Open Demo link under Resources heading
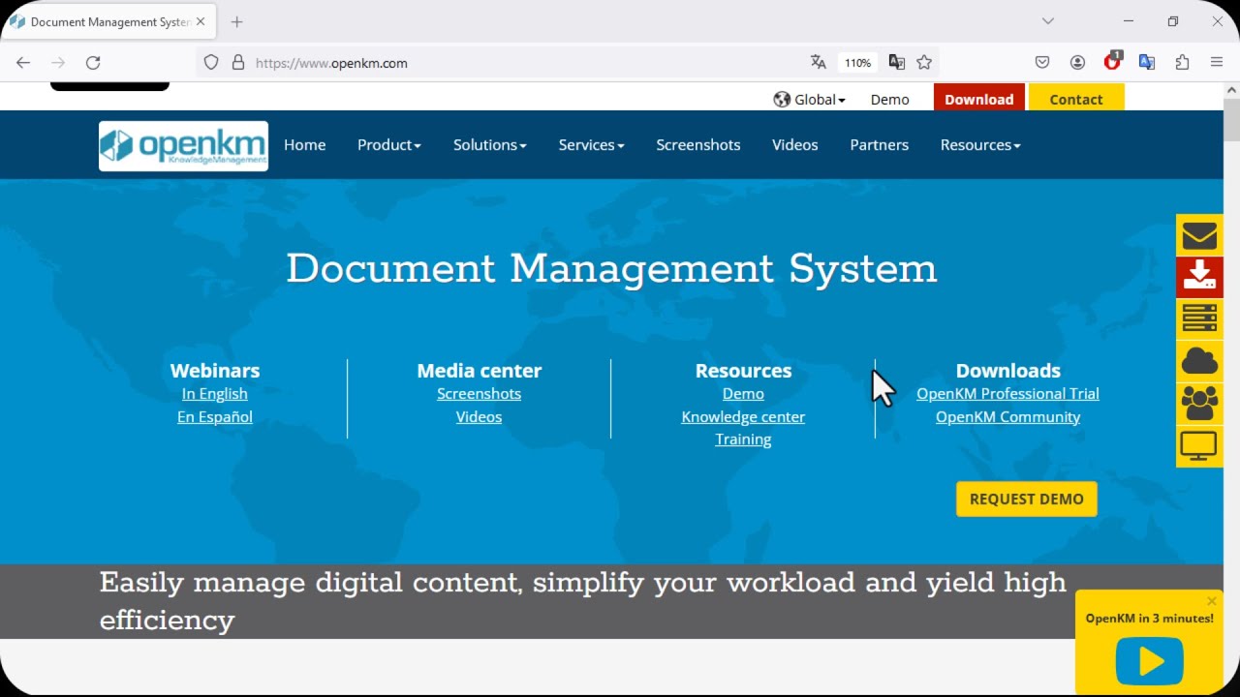 pos(743,394)
